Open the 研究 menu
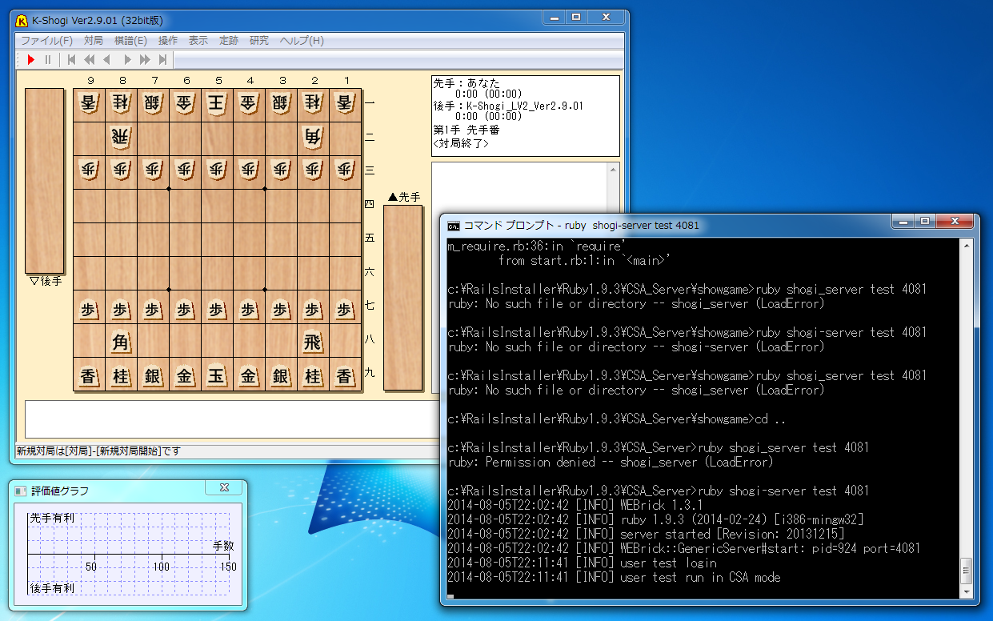Viewport: 993px width, 621px height. [259, 40]
